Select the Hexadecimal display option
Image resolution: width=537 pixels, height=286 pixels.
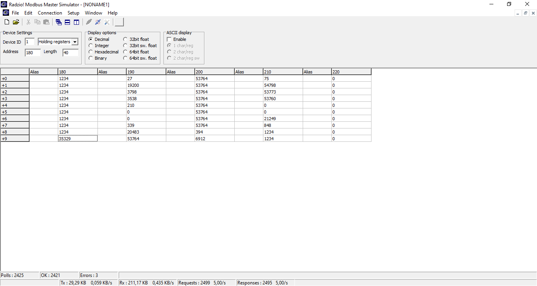(x=91, y=51)
